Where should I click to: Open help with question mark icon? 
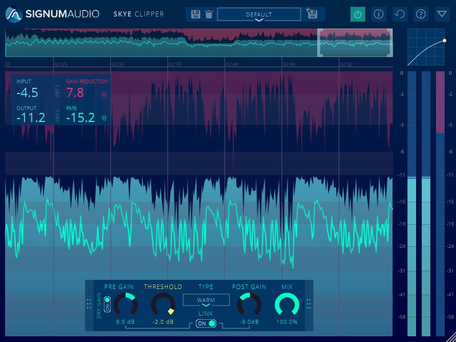click(421, 14)
